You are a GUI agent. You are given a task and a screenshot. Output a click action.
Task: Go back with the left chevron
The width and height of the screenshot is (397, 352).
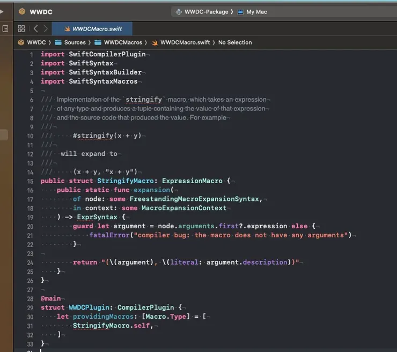coord(35,28)
